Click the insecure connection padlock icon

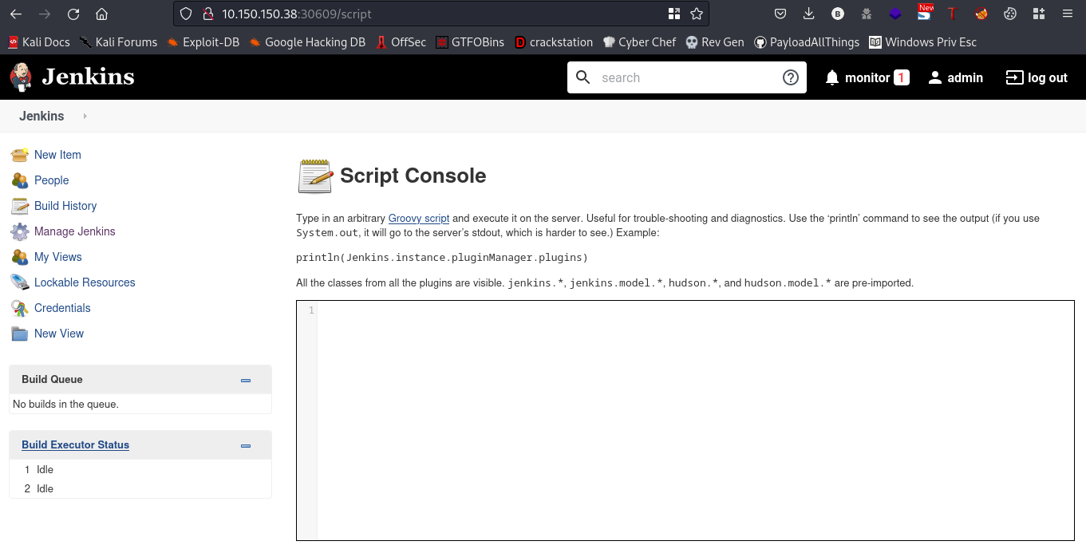point(207,14)
